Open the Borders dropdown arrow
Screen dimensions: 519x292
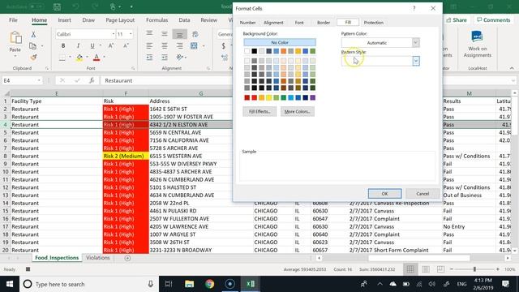(x=70, y=58)
